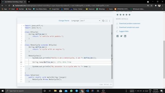Open the Microsoft Store taskbar icon

[x=61, y=91]
